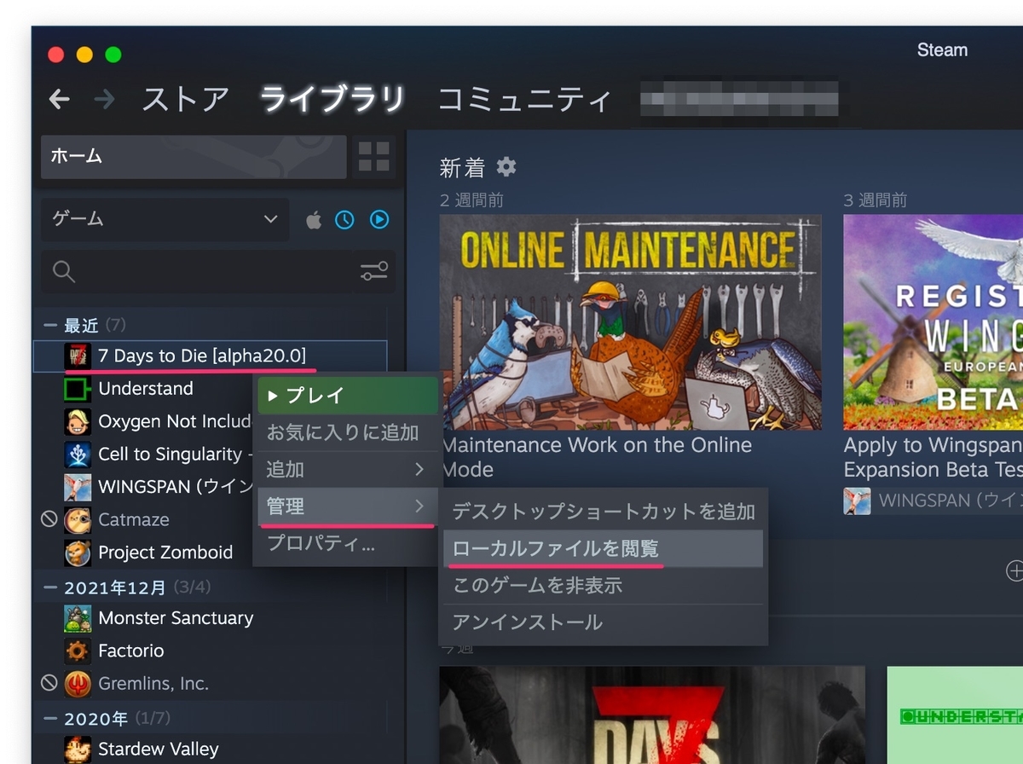
Task: Expand the 追加 submenu
Action: pos(346,469)
